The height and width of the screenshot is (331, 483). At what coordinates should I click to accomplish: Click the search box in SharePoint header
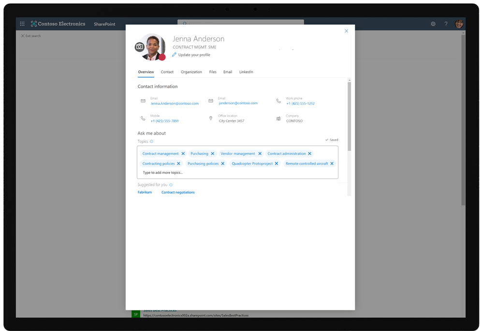pyautogui.click(x=241, y=22)
